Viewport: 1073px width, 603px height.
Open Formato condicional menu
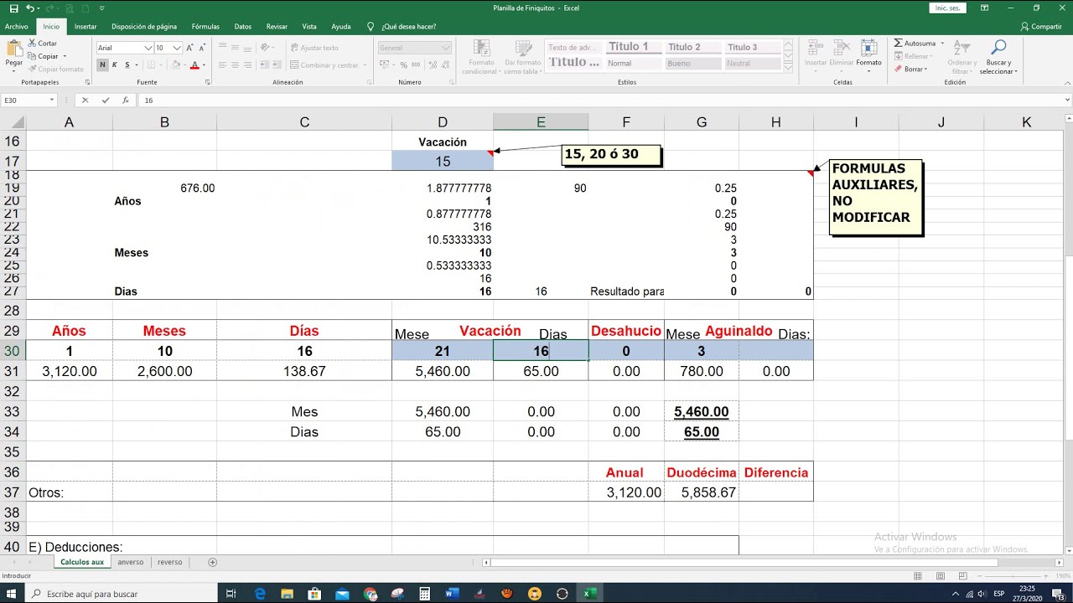480,57
